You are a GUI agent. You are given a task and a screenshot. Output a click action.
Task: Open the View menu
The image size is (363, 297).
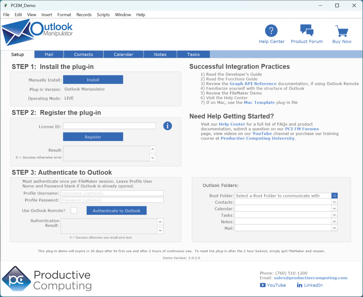point(32,15)
